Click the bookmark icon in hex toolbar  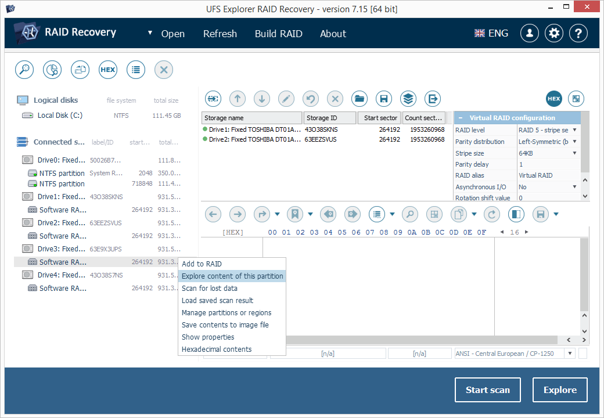[x=295, y=214]
